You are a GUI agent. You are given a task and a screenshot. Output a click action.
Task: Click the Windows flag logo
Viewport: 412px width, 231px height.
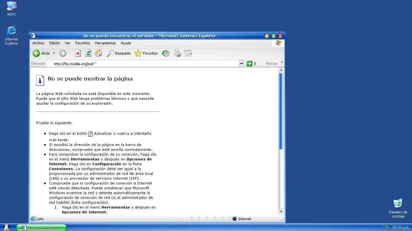pyautogui.click(x=278, y=43)
